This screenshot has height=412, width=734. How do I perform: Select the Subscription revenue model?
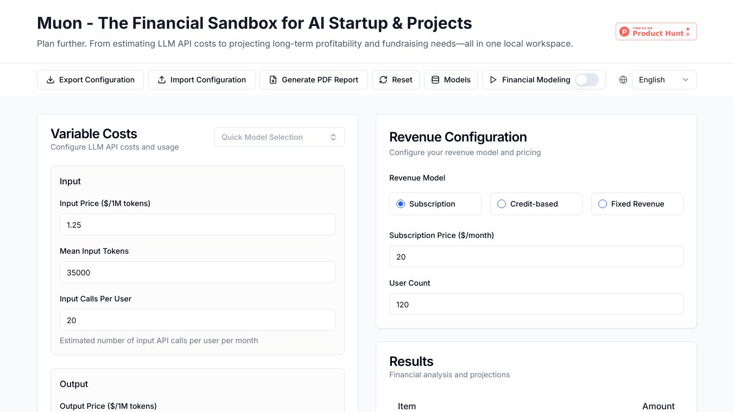tap(401, 204)
